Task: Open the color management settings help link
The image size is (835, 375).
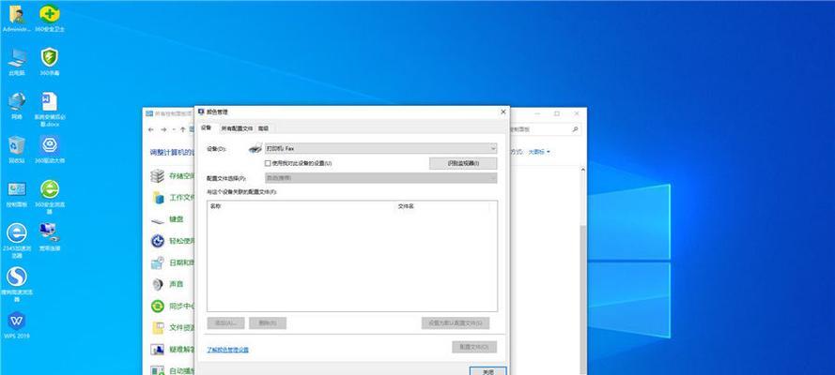Action: pos(227,350)
